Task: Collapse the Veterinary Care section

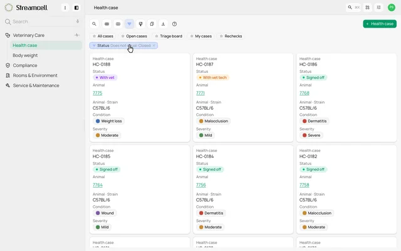Action: coord(28,35)
